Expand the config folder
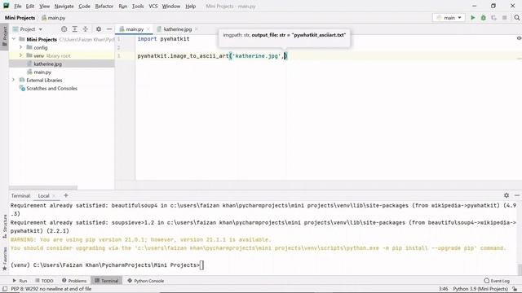This screenshot has width=522, height=293. (21, 47)
